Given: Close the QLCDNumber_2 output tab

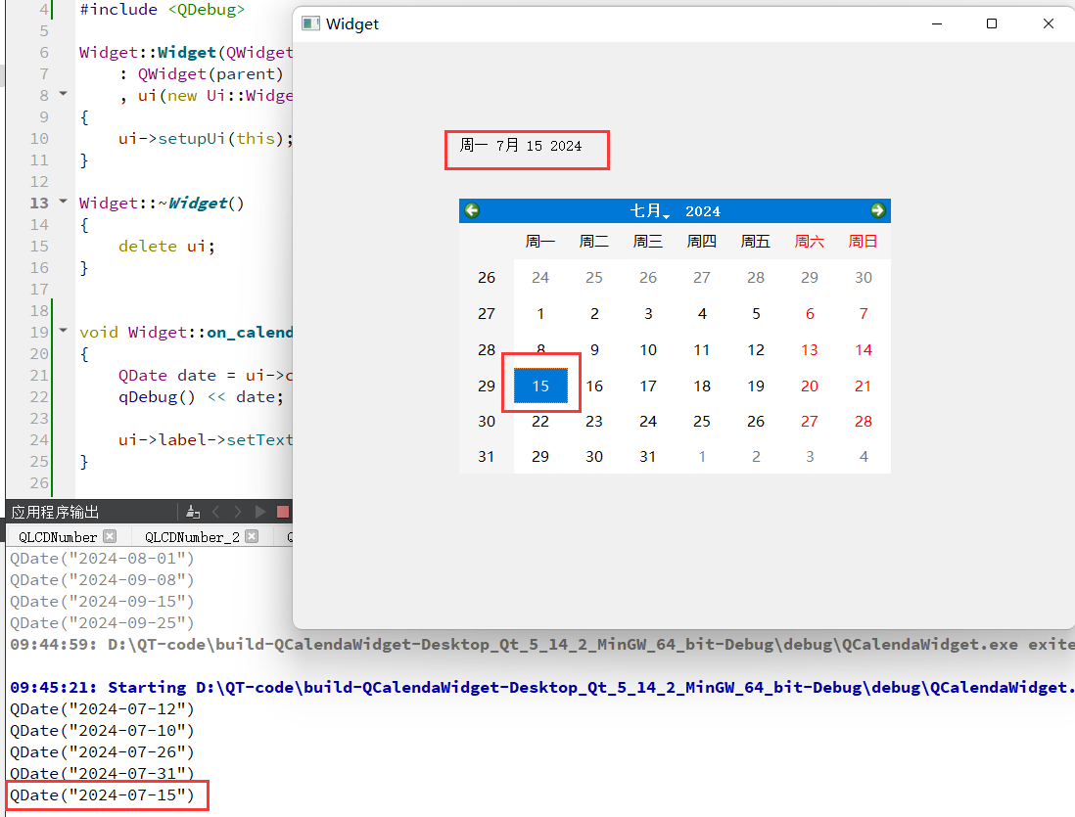Looking at the screenshot, I should [252, 536].
